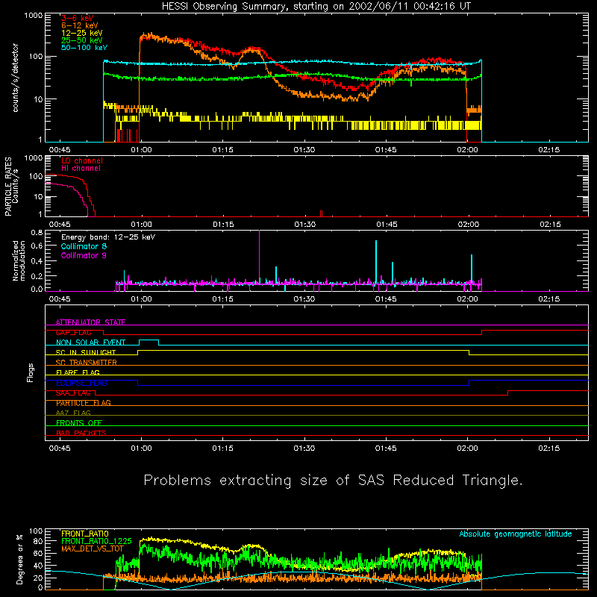Select the MAX_DET_VS_TOT legend entry
Image resolution: width=597 pixels, height=597 pixels.
pos(92,548)
